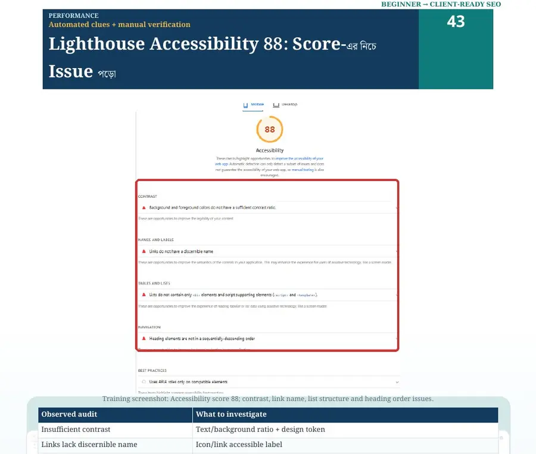Viewport: 536px width, 454px height.
Task: Click 'These are opportunities to improve the legibility' description
Action: pos(186,219)
